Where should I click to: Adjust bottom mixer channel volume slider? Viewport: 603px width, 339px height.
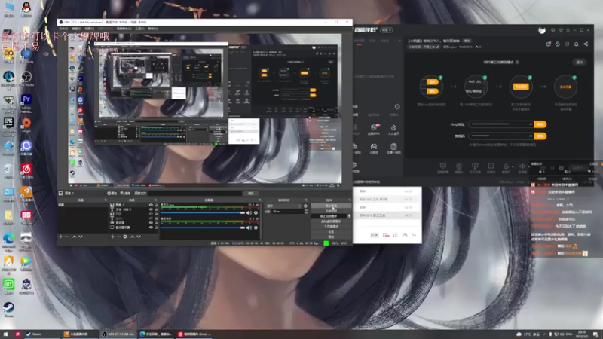[x=203, y=228]
